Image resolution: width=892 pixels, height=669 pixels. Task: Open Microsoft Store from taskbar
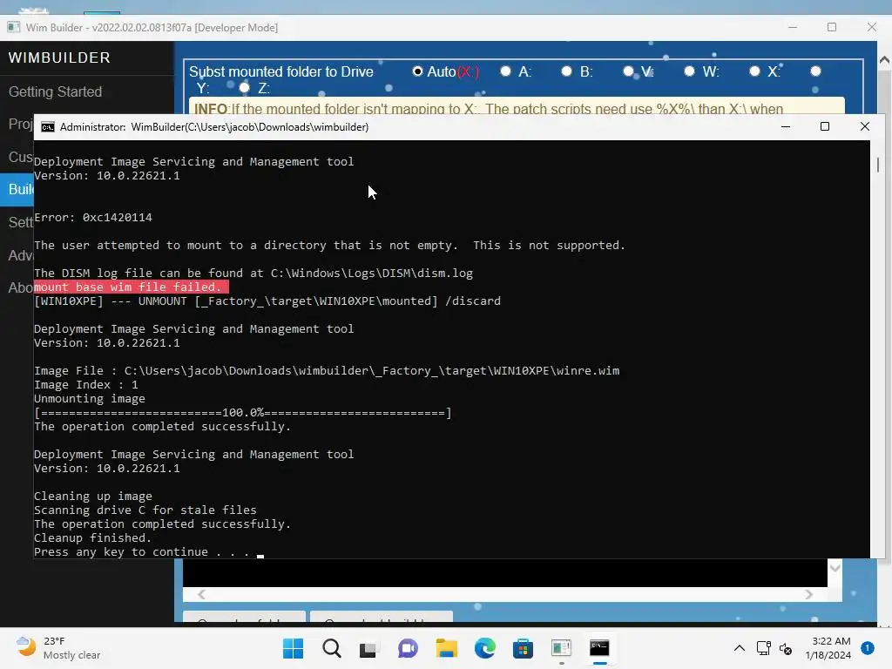523,648
